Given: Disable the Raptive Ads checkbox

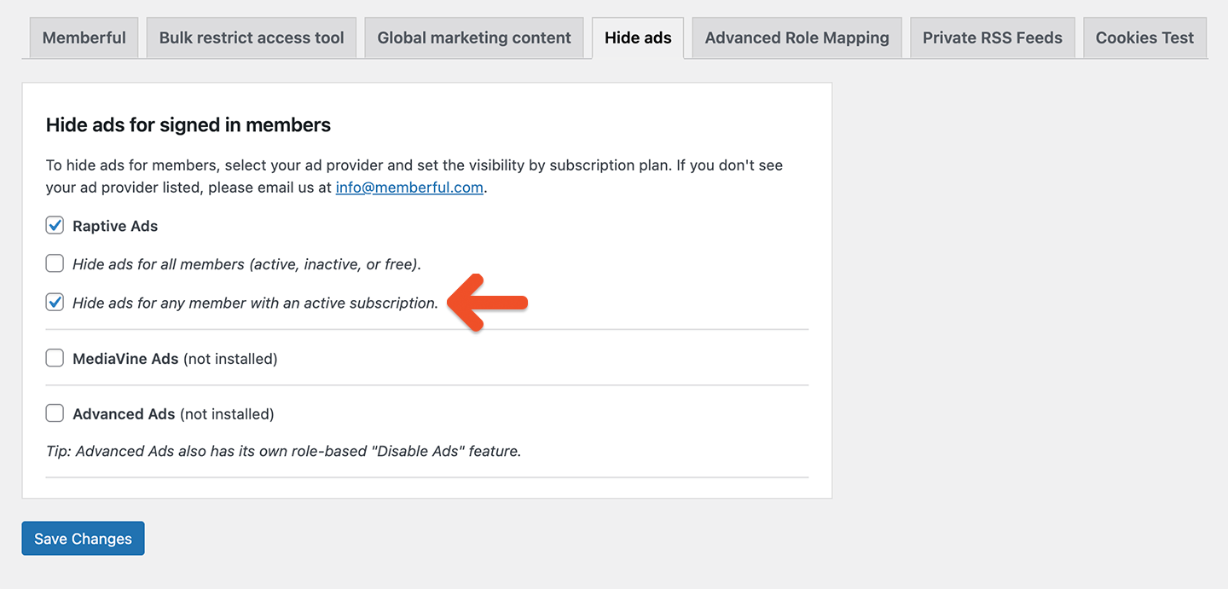Looking at the screenshot, I should pos(55,225).
